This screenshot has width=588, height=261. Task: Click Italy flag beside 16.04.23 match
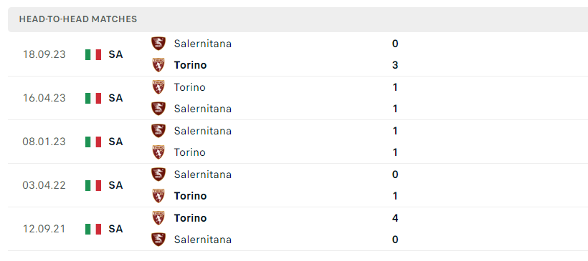point(93,99)
